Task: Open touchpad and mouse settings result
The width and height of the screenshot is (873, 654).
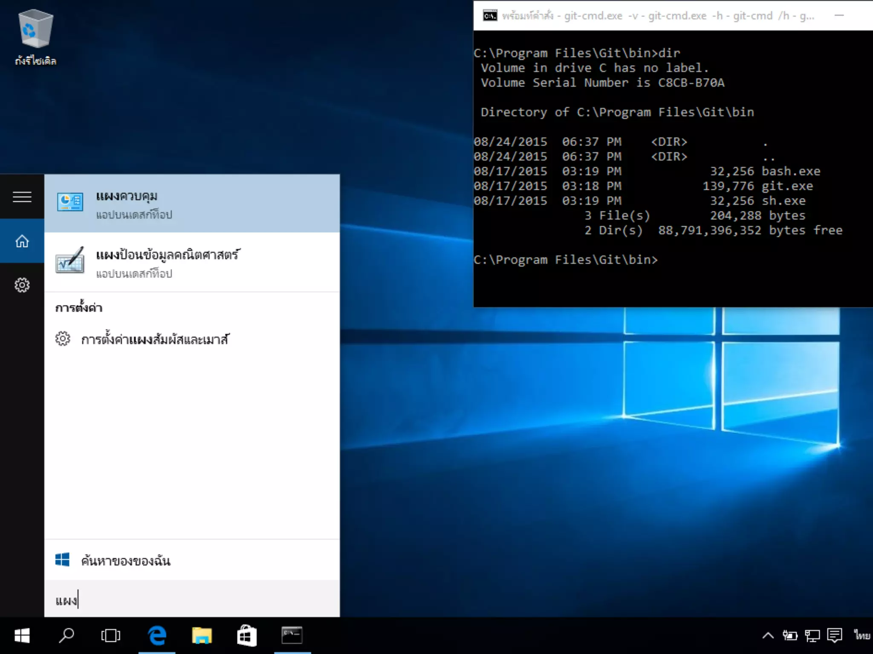Action: point(154,339)
